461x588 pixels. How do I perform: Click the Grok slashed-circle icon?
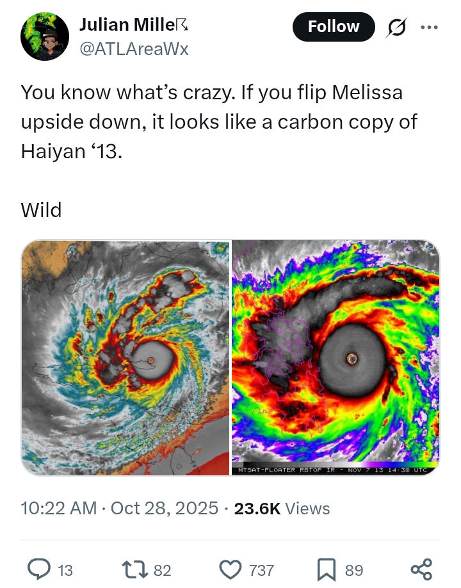(x=395, y=28)
